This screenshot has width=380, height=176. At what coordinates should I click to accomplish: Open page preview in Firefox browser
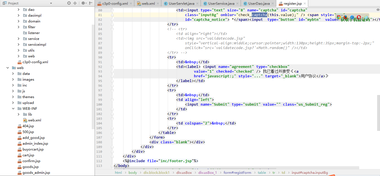pyautogui.click(x=346, y=17)
